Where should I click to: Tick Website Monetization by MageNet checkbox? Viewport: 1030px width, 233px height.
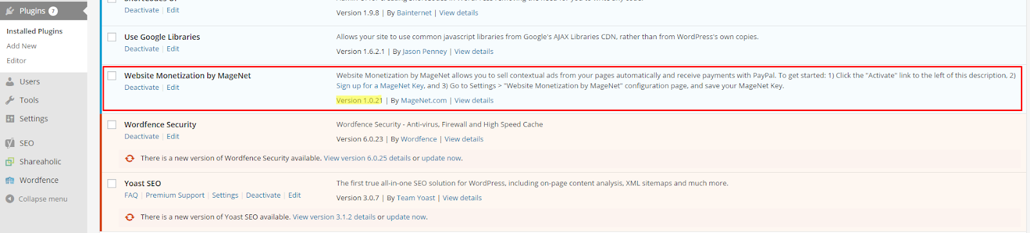tap(112, 76)
